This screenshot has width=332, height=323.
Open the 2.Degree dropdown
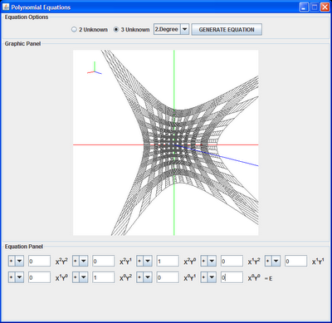pos(172,29)
